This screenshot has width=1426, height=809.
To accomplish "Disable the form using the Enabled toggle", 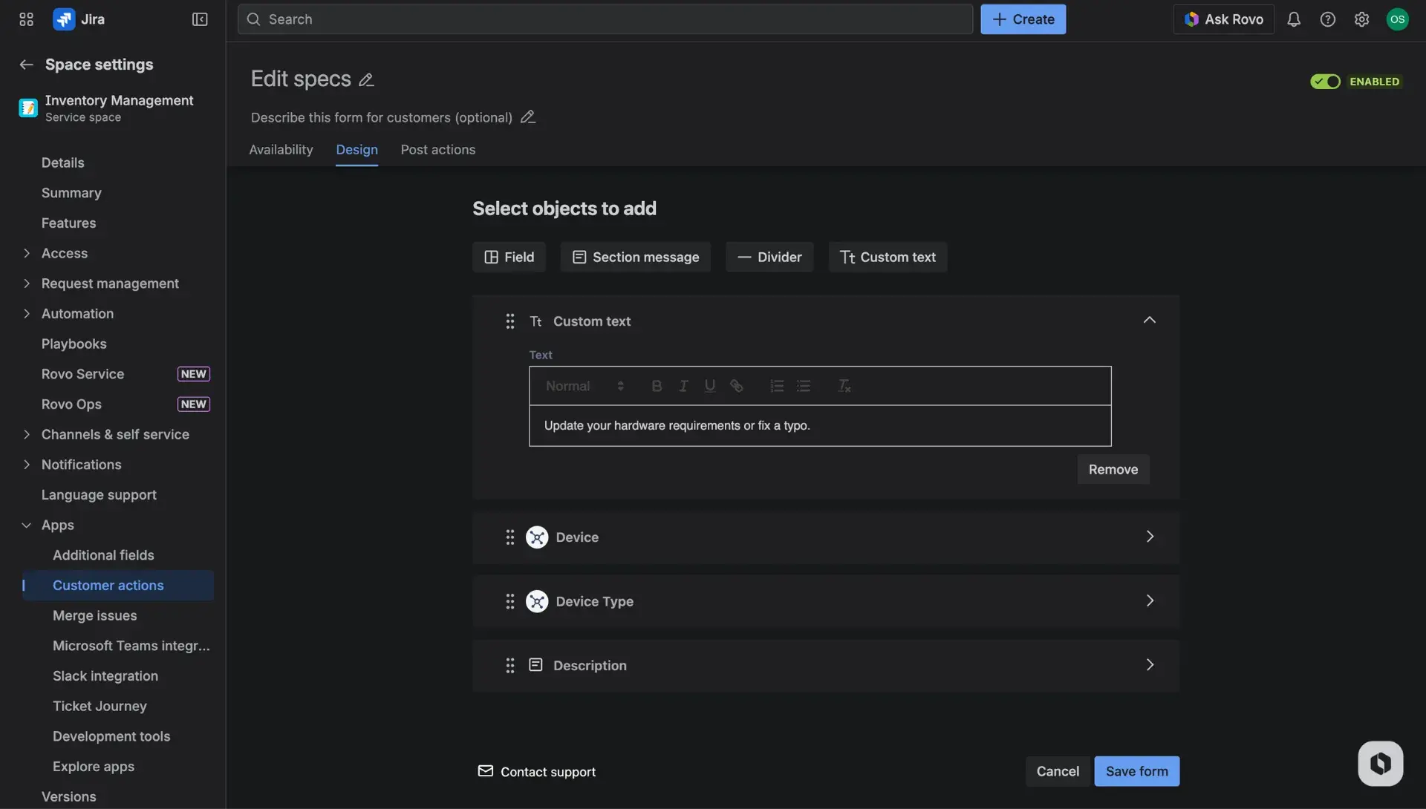I will (x=1326, y=82).
